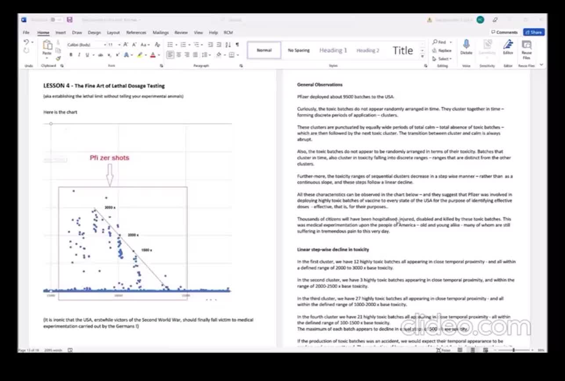
Task: Click the Decrease Indent icon
Action: 210,44
